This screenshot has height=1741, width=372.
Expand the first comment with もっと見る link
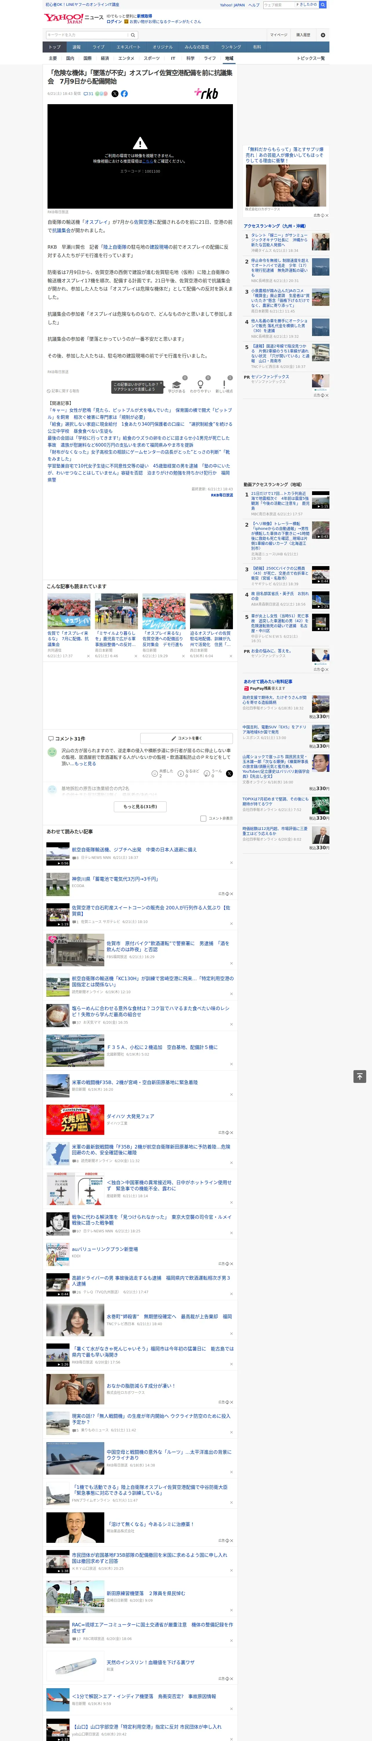pyautogui.click(x=86, y=764)
